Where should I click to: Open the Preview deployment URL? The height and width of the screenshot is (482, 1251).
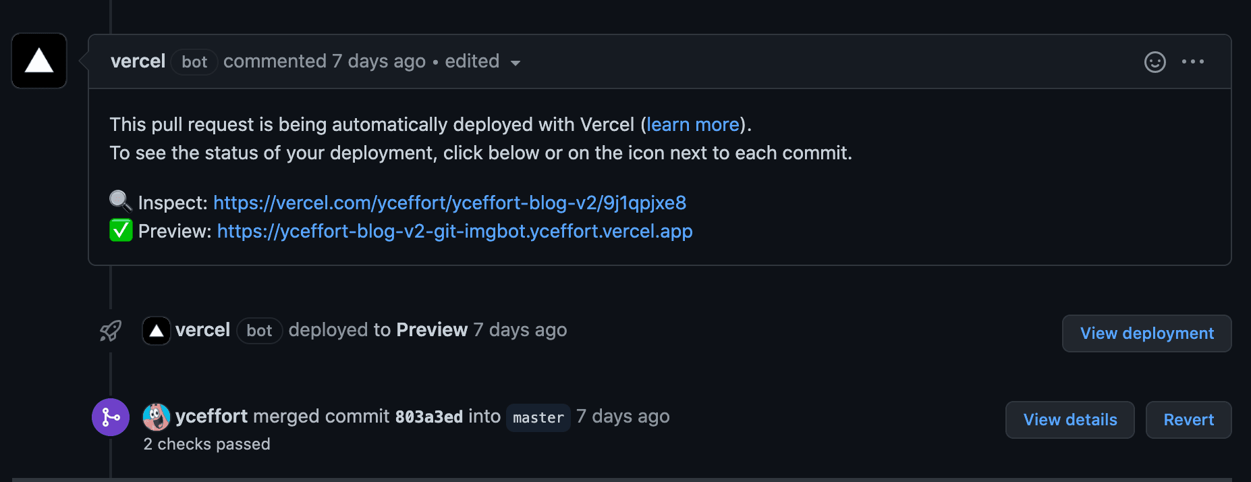[454, 232]
